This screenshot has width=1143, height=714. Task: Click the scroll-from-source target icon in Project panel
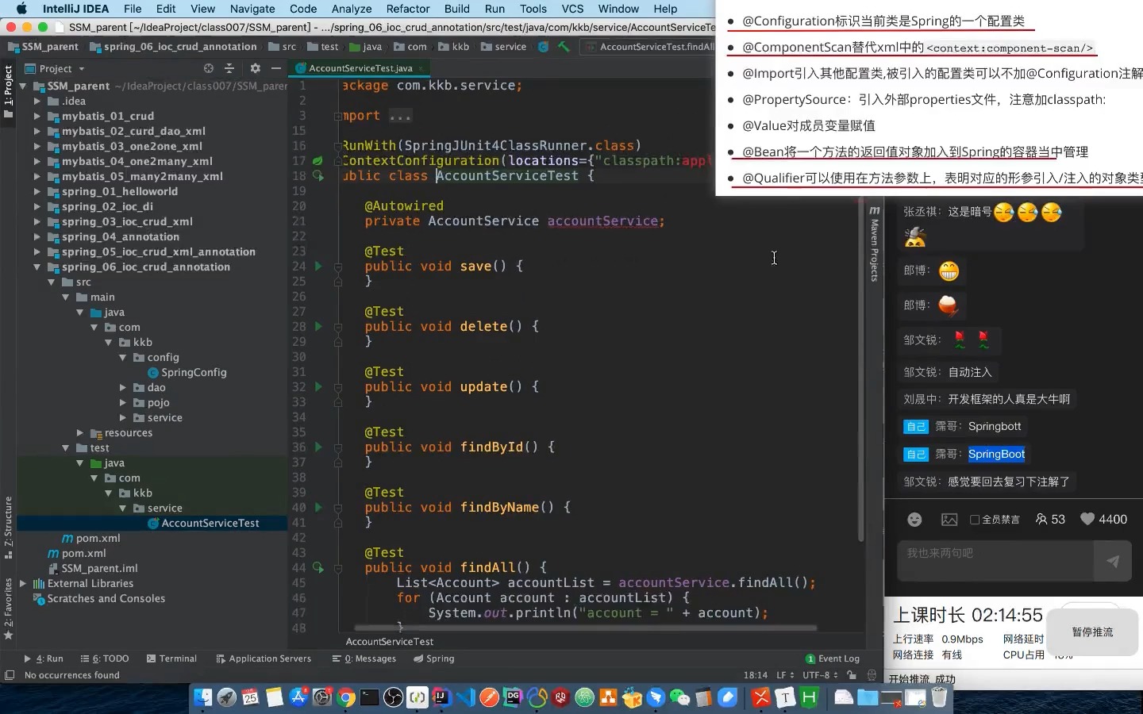(x=208, y=68)
